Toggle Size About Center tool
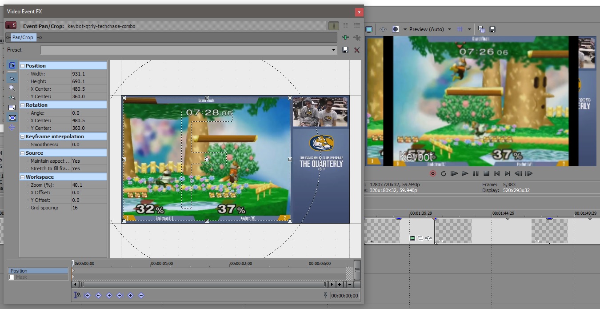Screen dimensions: 600x309 tap(12, 118)
